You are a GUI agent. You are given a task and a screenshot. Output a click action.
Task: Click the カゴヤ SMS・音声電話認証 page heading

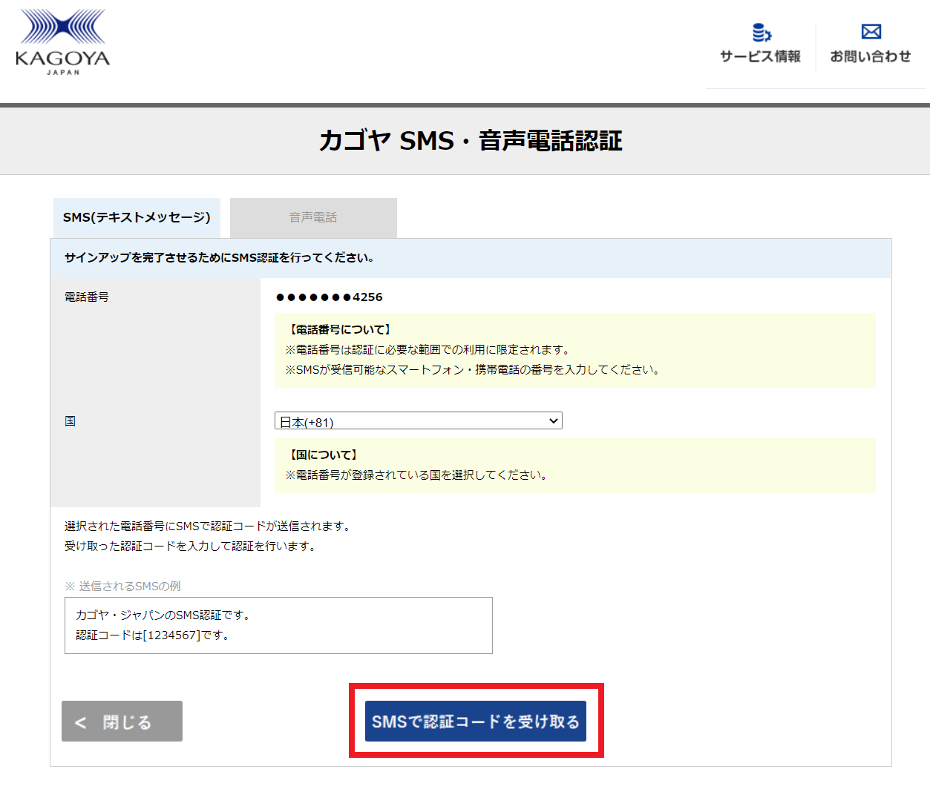point(471,140)
